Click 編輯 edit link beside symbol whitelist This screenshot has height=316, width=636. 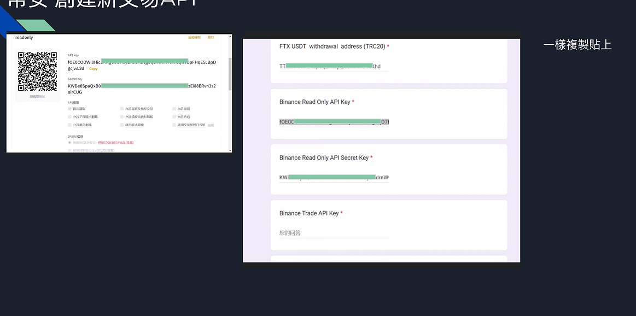pyautogui.click(x=211, y=125)
